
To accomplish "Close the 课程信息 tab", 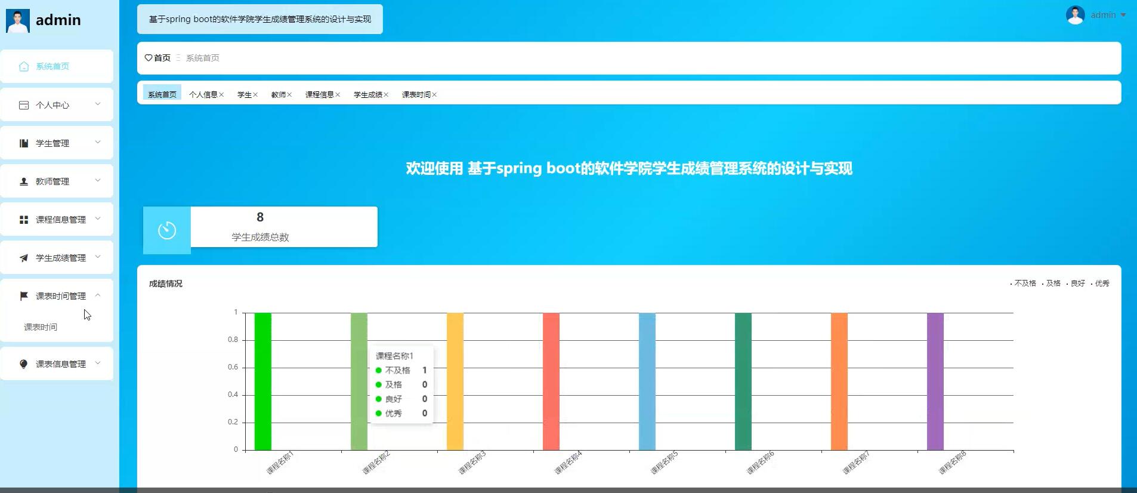I will tap(338, 95).
